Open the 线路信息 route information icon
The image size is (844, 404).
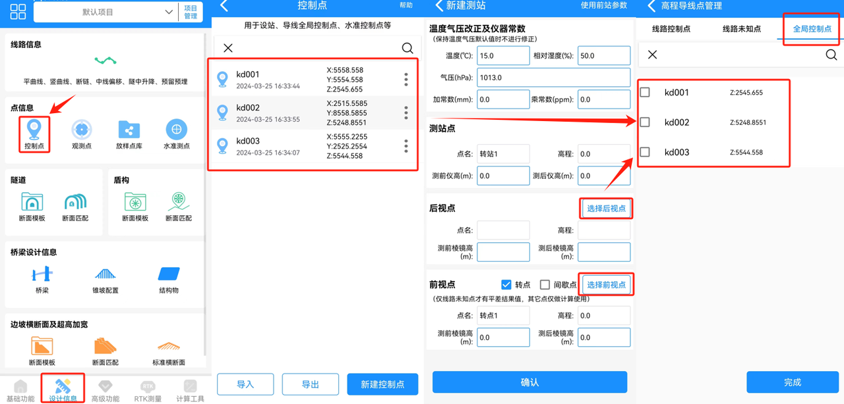tap(105, 61)
